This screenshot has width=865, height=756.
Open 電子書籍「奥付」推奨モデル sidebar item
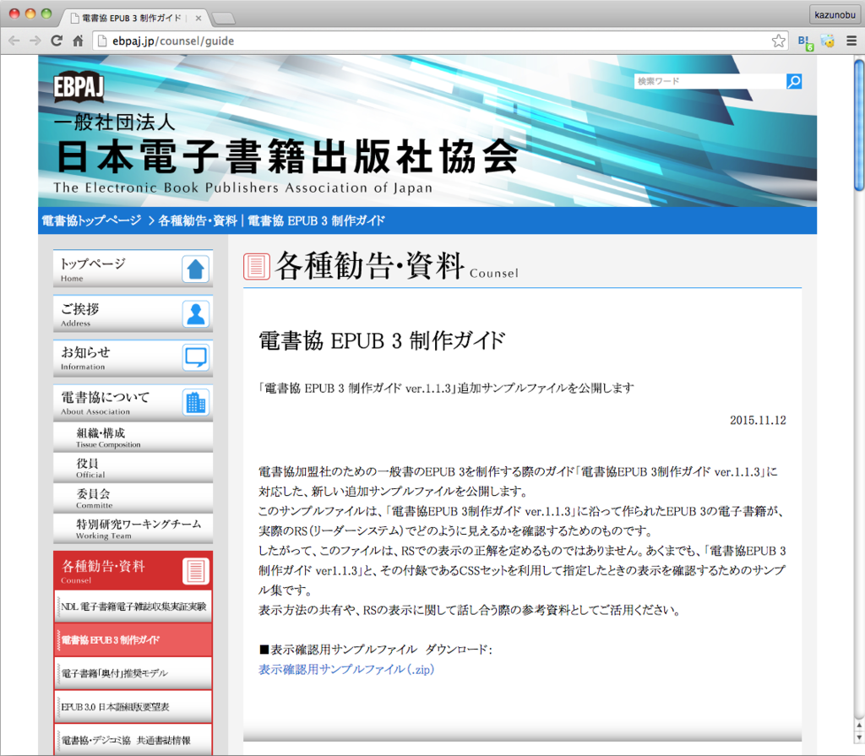[133, 673]
